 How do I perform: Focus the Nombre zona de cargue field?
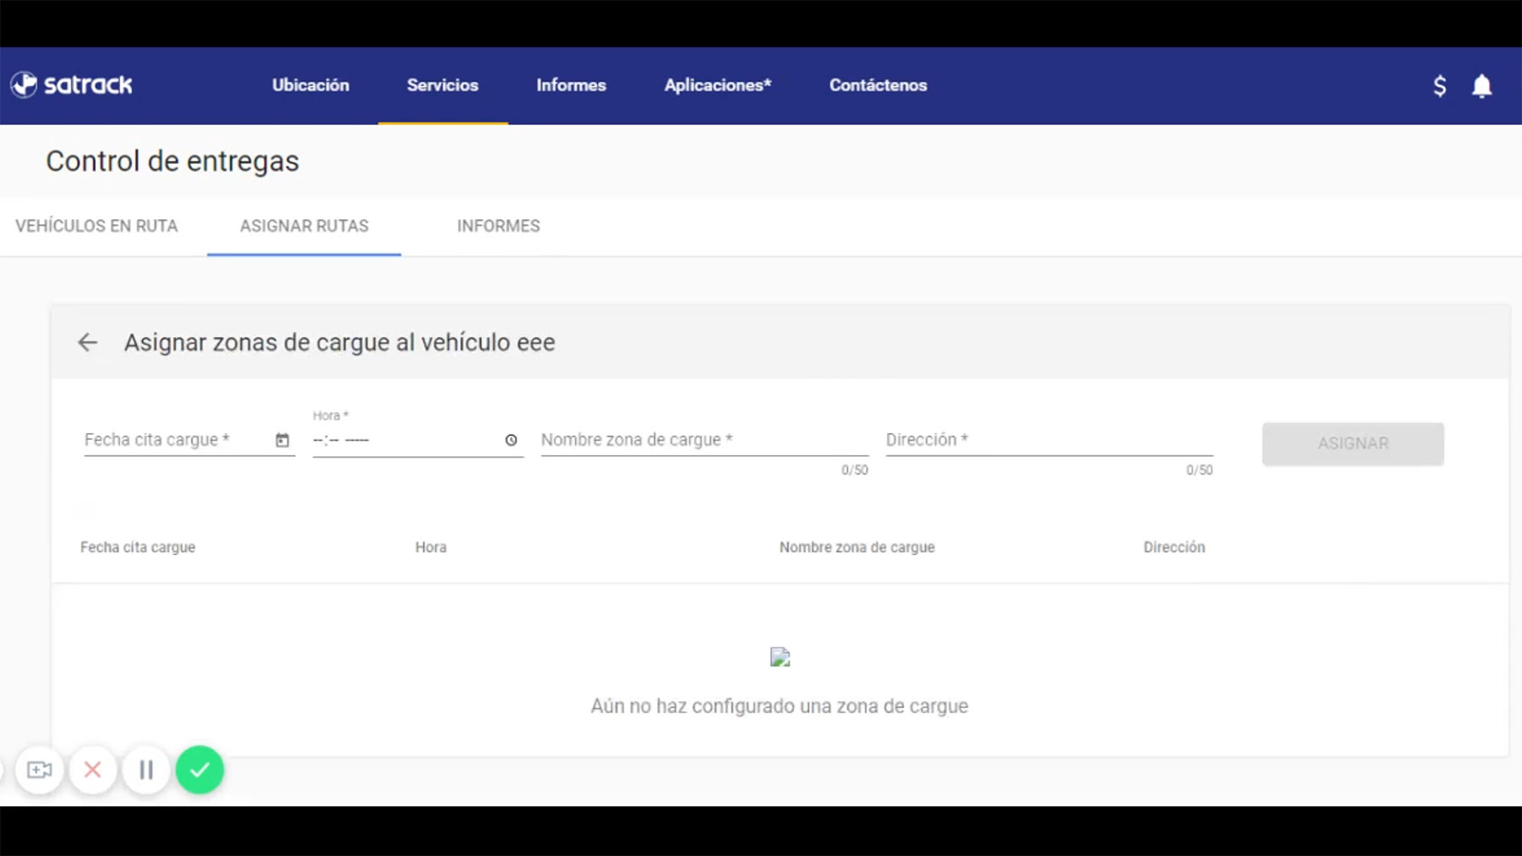[x=704, y=440]
